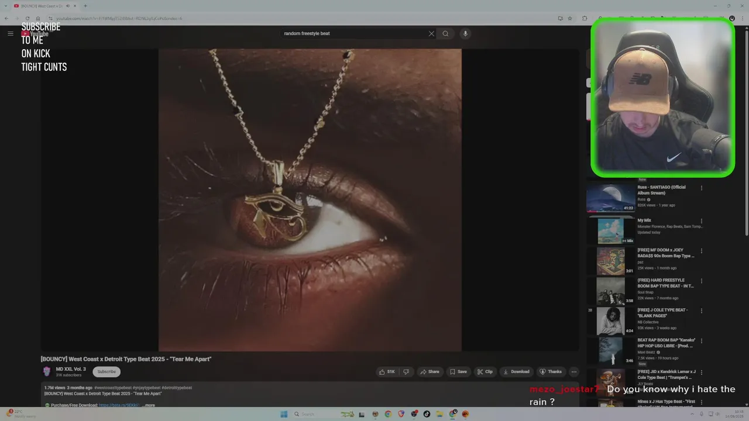Open File Explorer from the taskbar
The image size is (749, 421).
[x=439, y=414]
